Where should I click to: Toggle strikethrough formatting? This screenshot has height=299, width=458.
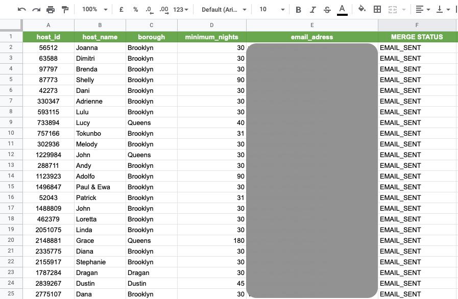pyautogui.click(x=327, y=9)
